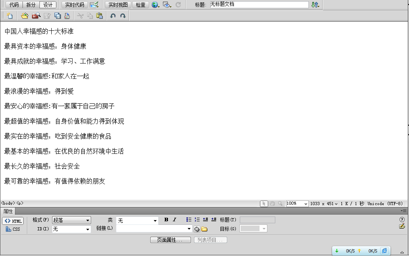Image resolution: width=409 pixels, height=256 pixels.
Task: Click the Open file icon
Action: click(x=25, y=16)
